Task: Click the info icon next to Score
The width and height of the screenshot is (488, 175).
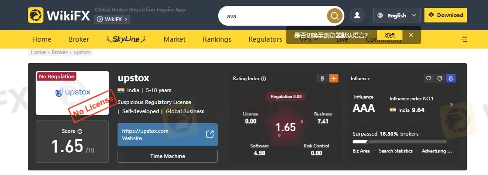Action: pyautogui.click(x=80, y=131)
